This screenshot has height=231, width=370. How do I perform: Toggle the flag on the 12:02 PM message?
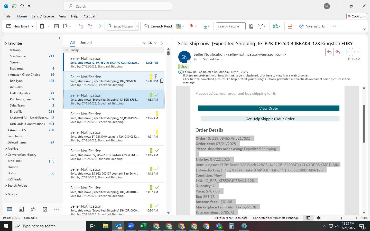pos(157,76)
